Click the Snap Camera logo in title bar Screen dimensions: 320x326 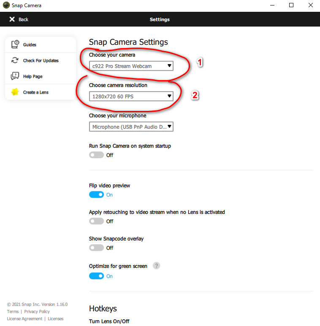(x=6, y=5)
